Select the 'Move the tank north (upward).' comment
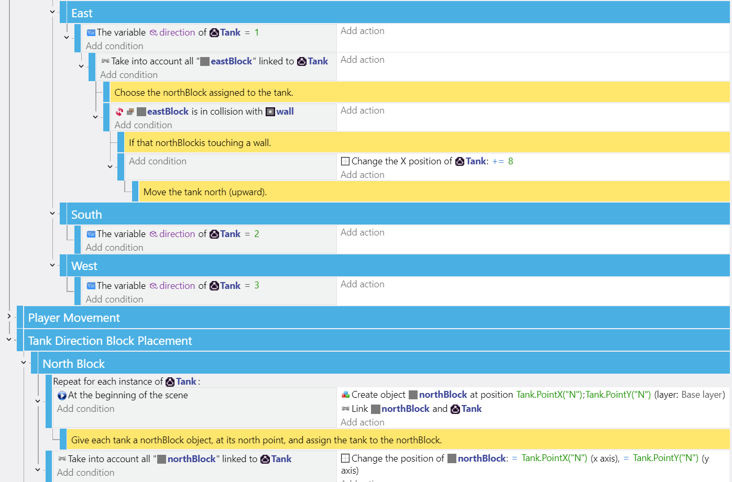 pyautogui.click(x=205, y=192)
